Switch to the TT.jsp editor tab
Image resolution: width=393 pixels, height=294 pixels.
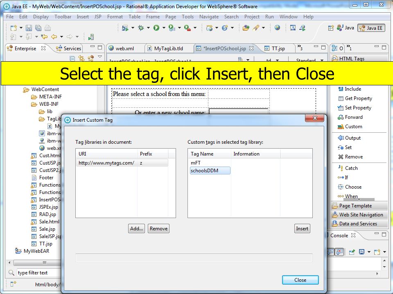coord(278,49)
